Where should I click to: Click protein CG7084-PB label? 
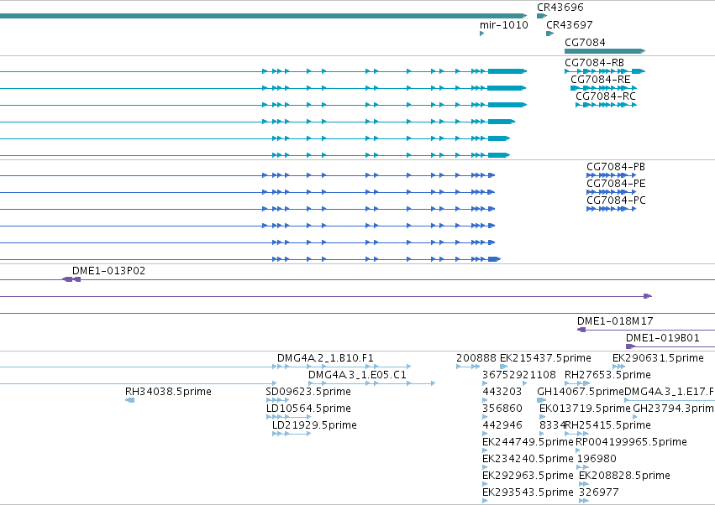click(616, 167)
